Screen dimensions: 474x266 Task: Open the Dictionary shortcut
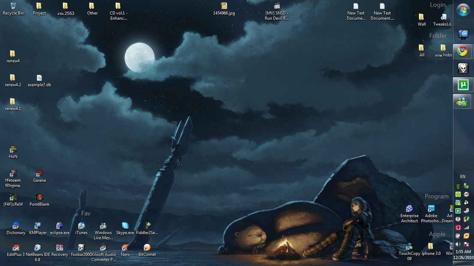(16, 228)
